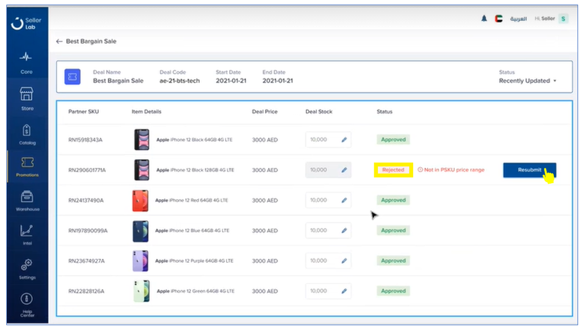Open the Seller profile avatar
The width and height of the screenshot is (585, 332).
point(563,18)
